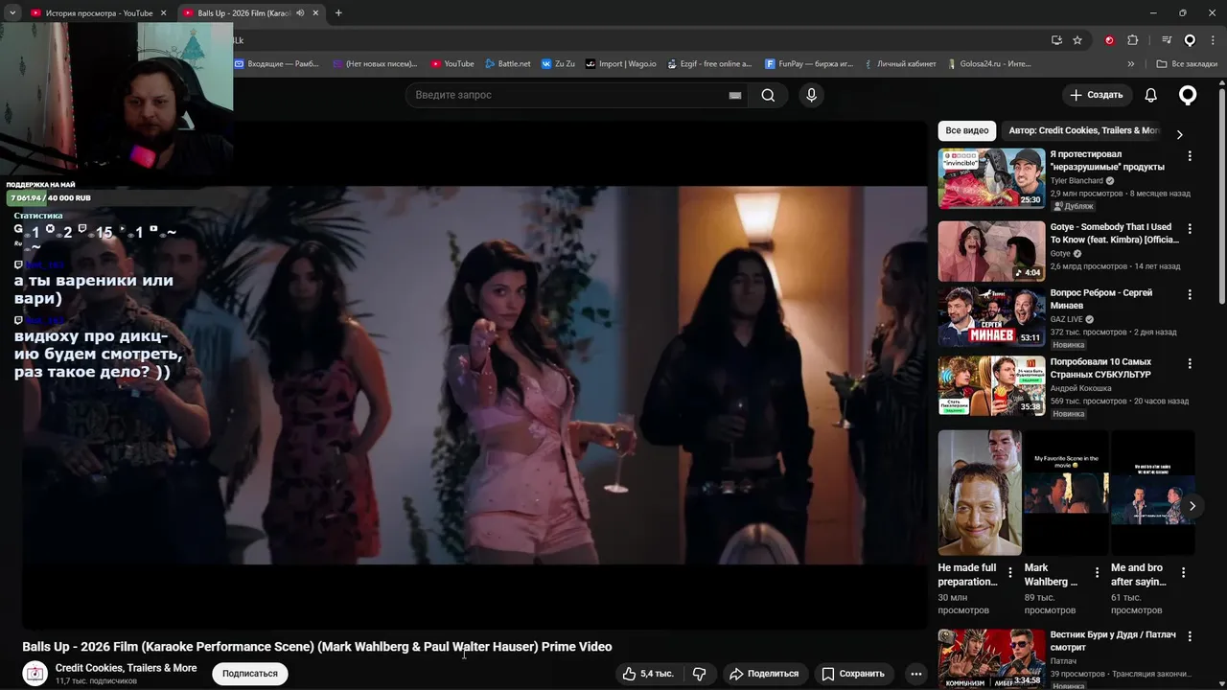This screenshot has height=690, width=1227.
Task: Close the История просмотра tab
Action: click(163, 13)
